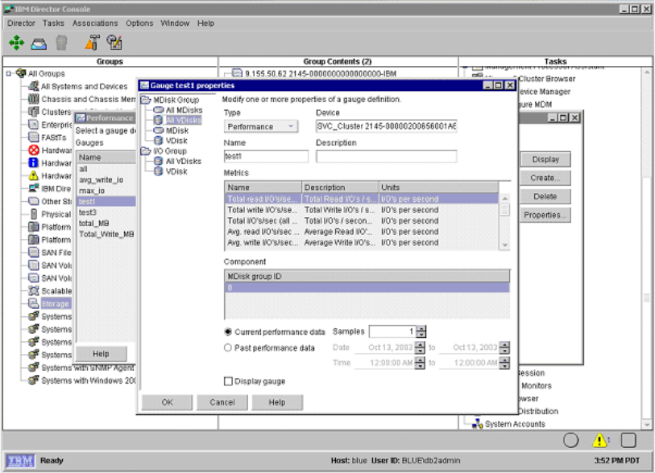
Task: Collapse the All Groups tree node
Action: [x=9, y=73]
